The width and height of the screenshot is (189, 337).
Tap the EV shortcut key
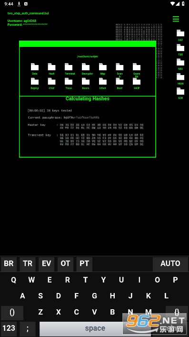[x=47, y=264]
